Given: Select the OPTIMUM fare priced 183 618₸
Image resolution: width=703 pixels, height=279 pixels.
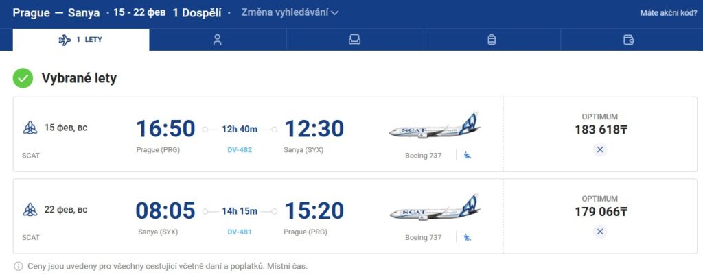Looking at the screenshot, I should pyautogui.click(x=600, y=124).
